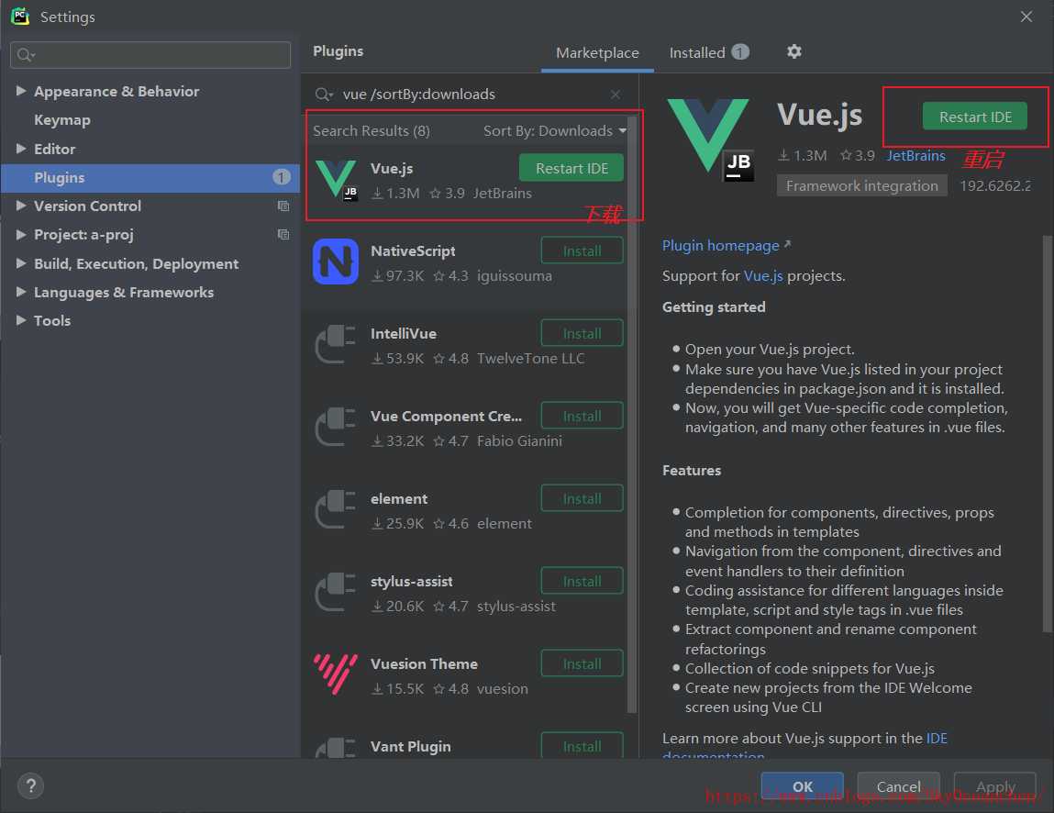Click the Project a-proj project-level icon
This screenshot has width=1054, height=813.
click(283, 234)
